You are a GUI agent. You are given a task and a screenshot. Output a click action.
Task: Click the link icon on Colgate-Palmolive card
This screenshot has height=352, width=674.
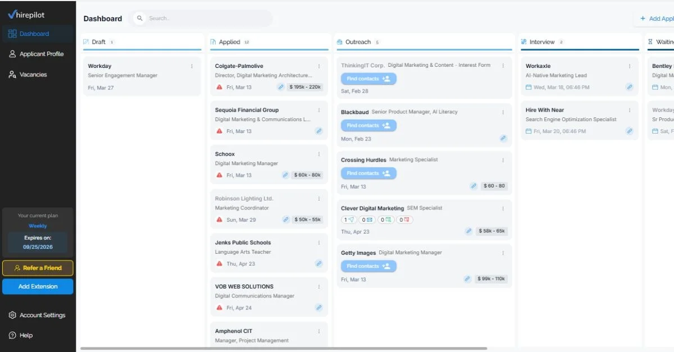[281, 87]
